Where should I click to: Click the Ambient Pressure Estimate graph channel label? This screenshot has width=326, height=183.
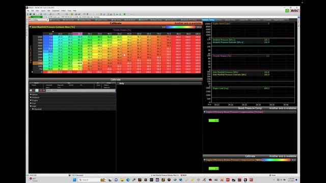click(228, 42)
